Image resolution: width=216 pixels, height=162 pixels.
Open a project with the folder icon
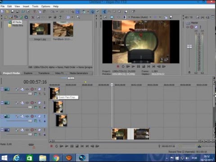[7, 12]
